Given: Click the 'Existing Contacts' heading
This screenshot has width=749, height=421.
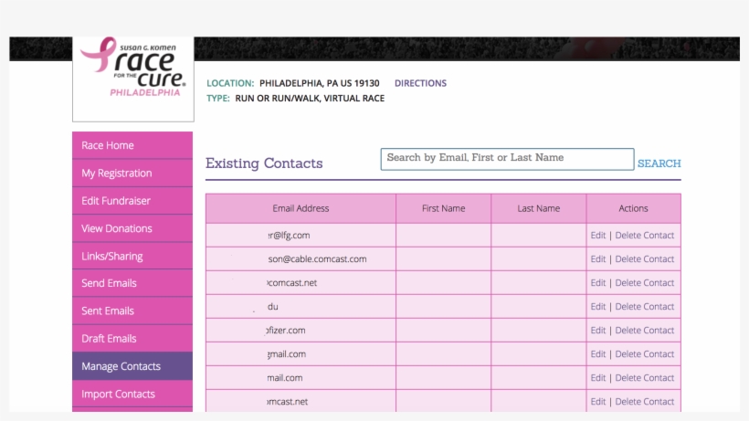Looking at the screenshot, I should 264,163.
